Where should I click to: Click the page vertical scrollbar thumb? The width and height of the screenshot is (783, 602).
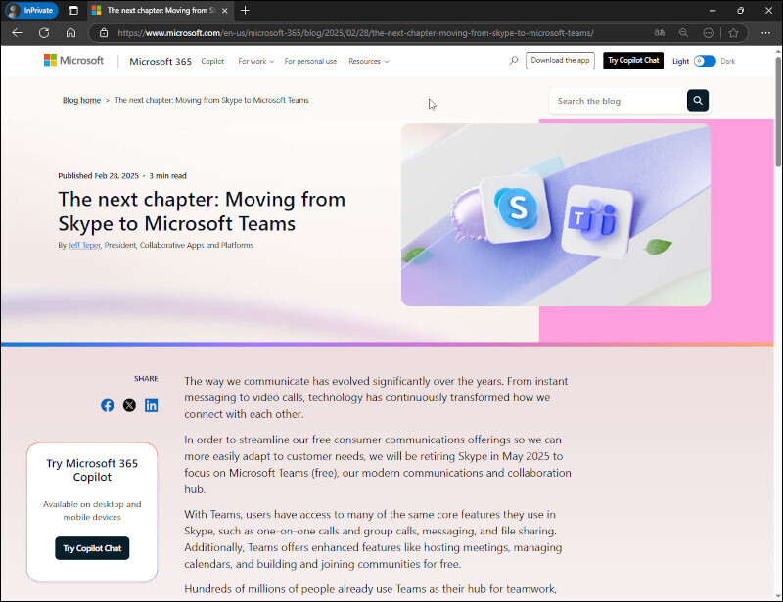pos(778,113)
